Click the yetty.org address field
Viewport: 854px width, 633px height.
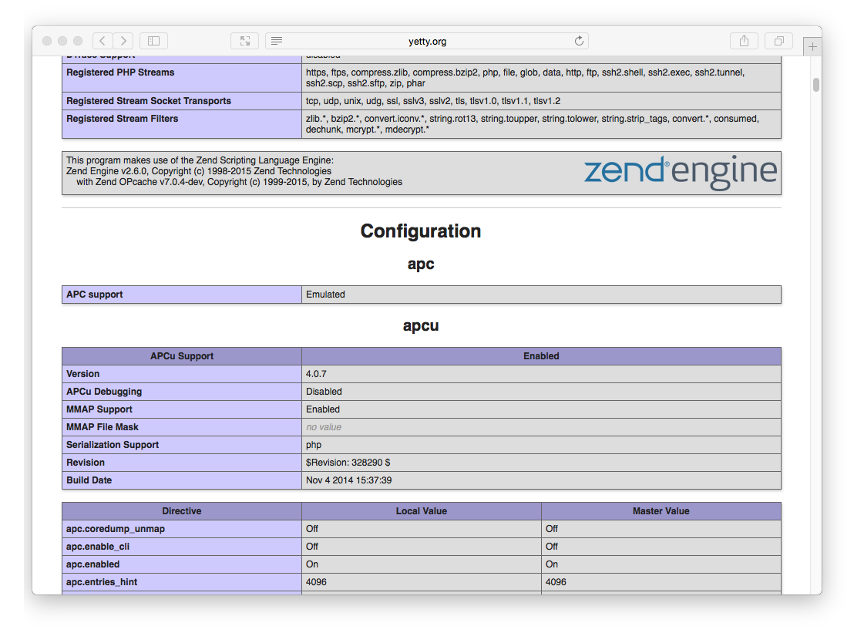(427, 41)
